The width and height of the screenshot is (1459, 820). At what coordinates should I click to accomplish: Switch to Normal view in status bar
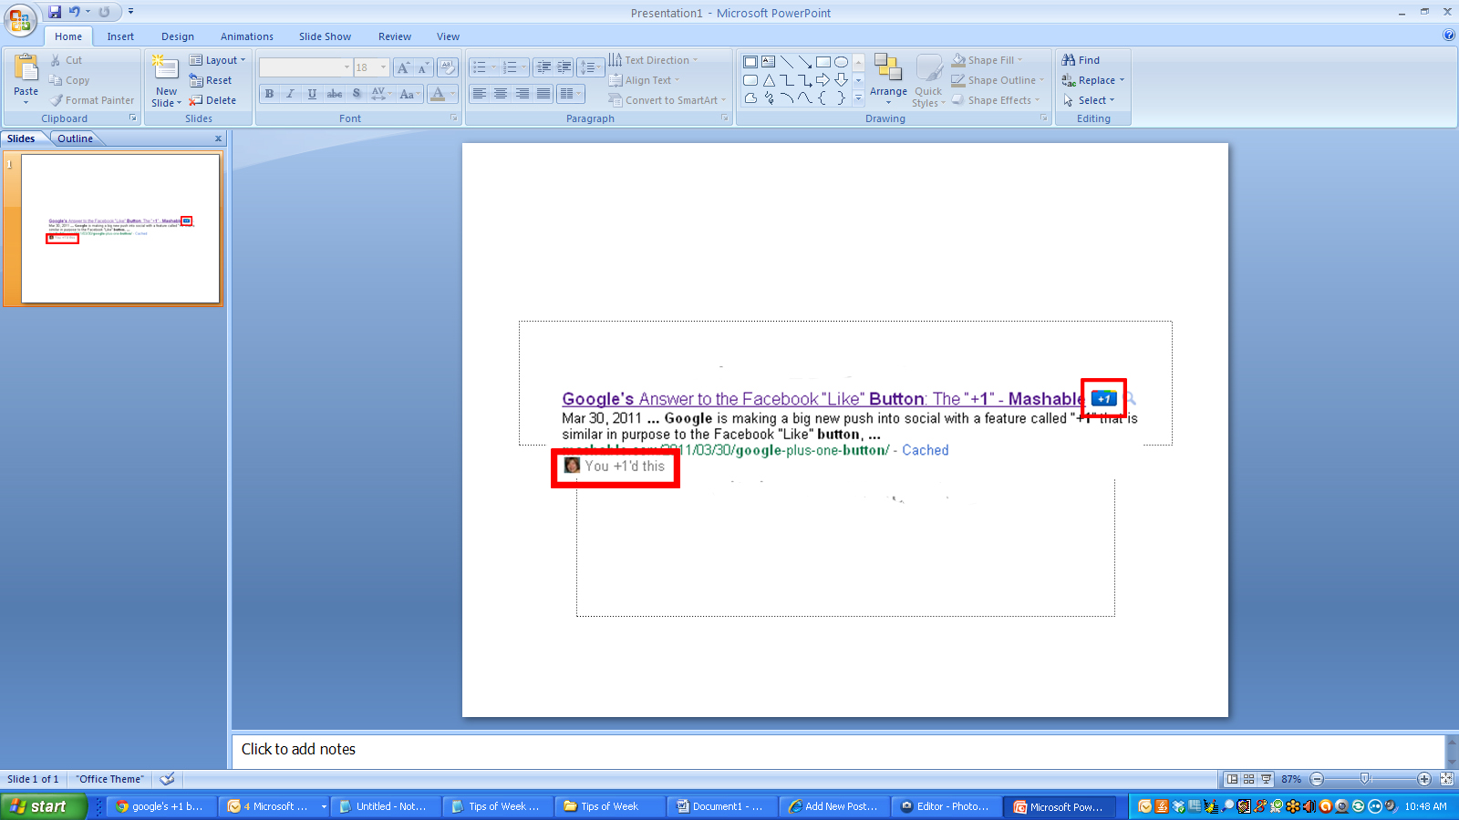tap(1232, 779)
